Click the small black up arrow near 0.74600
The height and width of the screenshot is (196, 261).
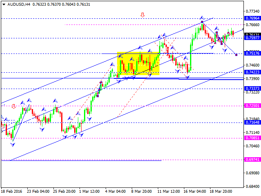coord(181,66)
